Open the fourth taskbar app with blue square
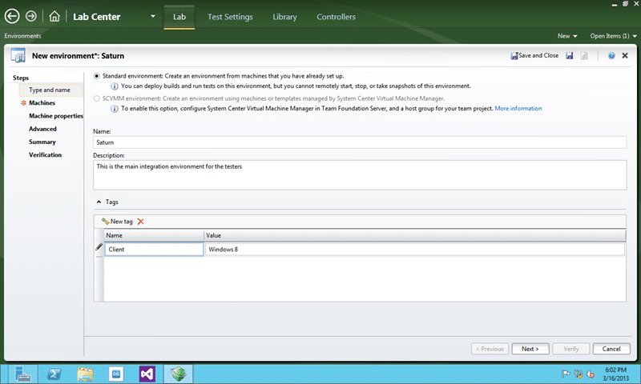This screenshot has width=641, height=384. (x=116, y=374)
